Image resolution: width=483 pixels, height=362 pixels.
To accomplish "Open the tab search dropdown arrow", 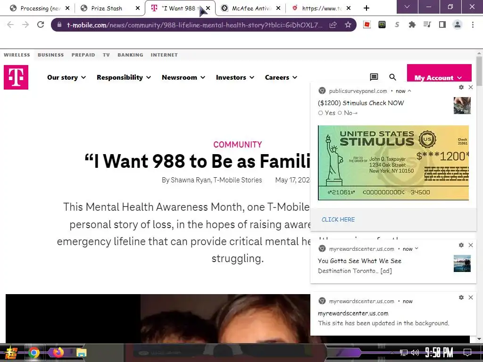I will [407, 7].
